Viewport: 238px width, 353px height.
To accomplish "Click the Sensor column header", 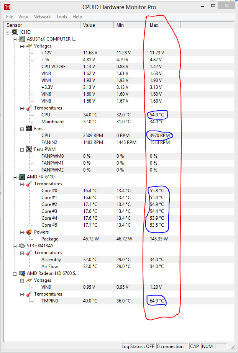I will point(43,25).
